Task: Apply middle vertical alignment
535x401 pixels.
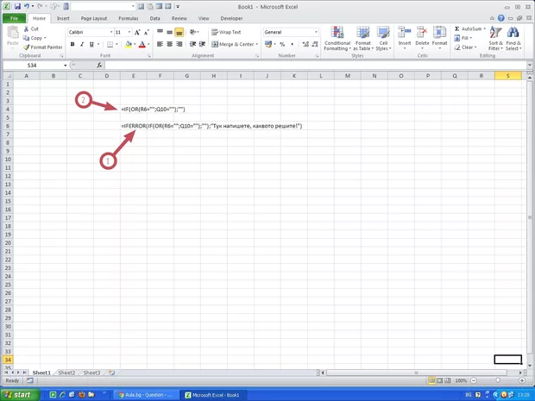Action: pos(170,32)
